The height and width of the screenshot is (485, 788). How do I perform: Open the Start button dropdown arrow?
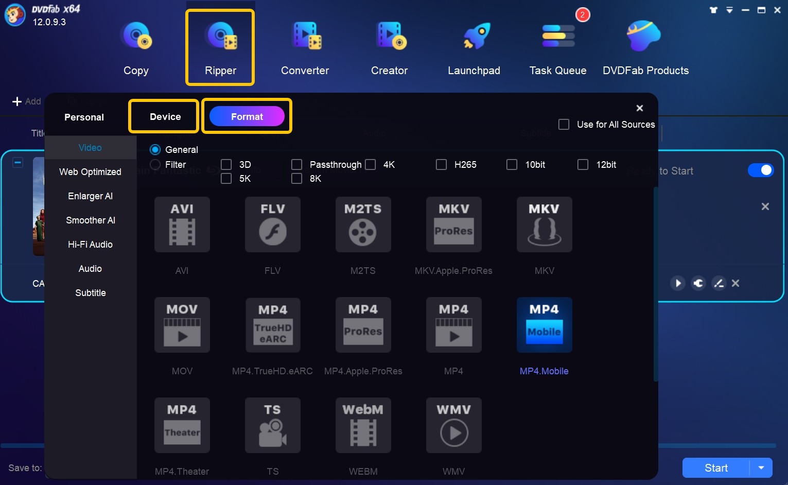click(761, 468)
